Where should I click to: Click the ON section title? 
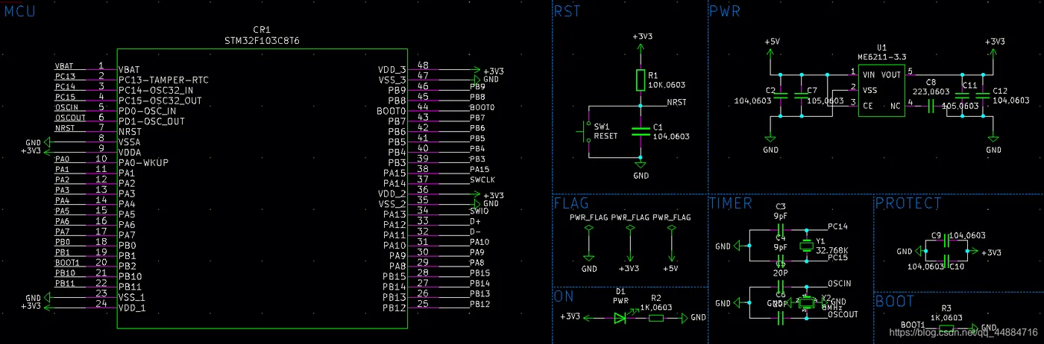point(563,296)
